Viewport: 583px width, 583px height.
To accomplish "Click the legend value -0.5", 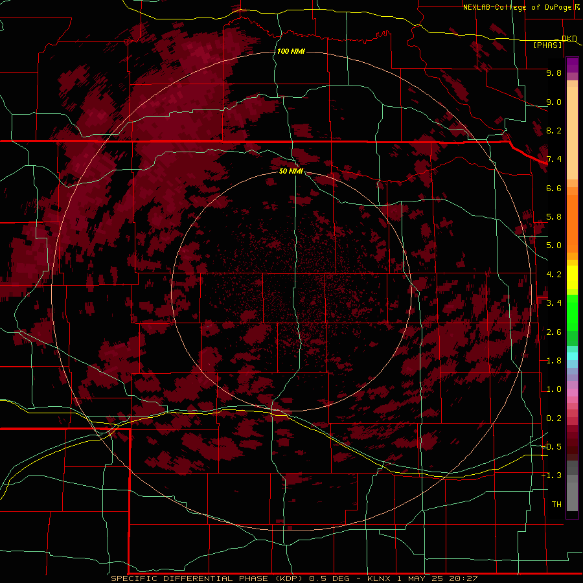I will tap(551, 447).
